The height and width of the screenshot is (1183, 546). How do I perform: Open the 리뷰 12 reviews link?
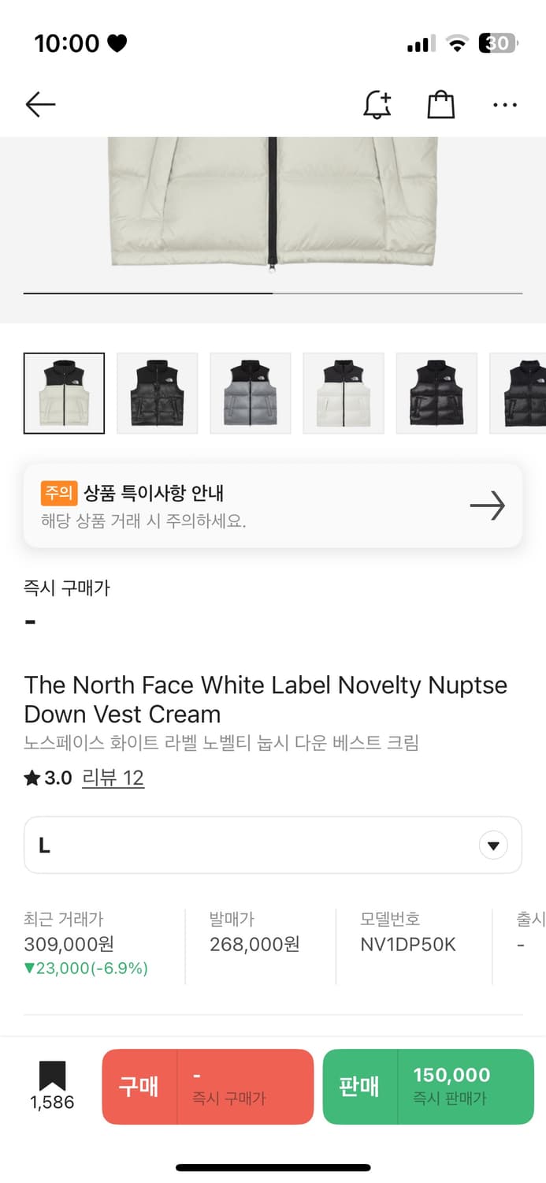(113, 778)
